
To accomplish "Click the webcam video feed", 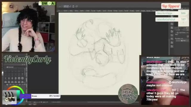I will pos(28,27).
